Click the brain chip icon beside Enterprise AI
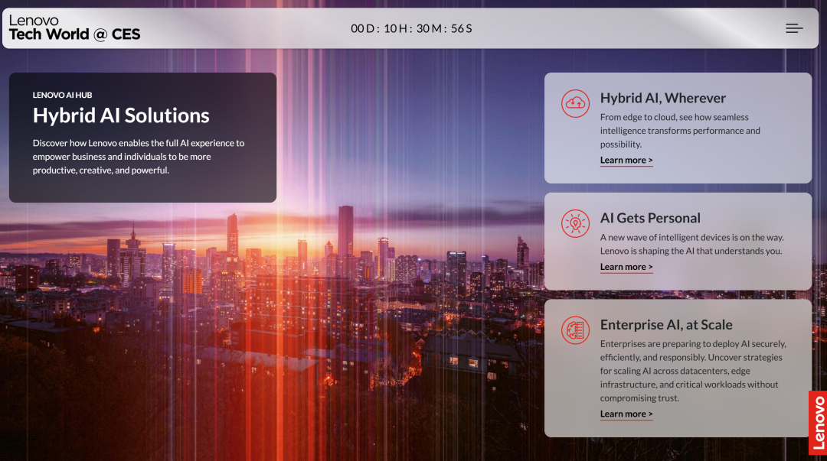This screenshot has height=461, width=827. [x=575, y=330]
